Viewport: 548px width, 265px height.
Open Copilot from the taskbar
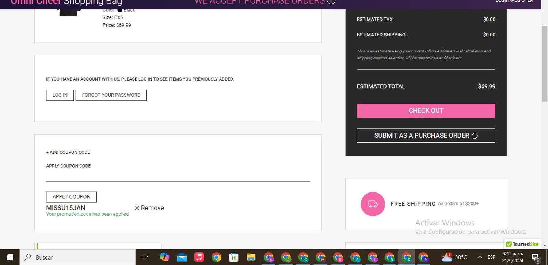[x=164, y=257]
